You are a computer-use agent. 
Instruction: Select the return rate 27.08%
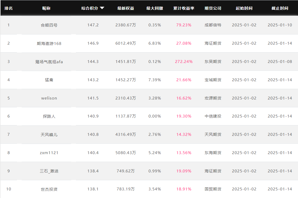coord(184,43)
